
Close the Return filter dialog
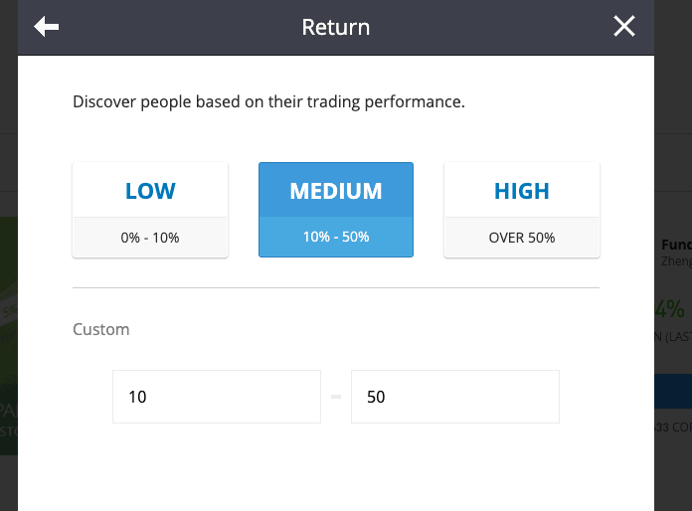coord(623,27)
